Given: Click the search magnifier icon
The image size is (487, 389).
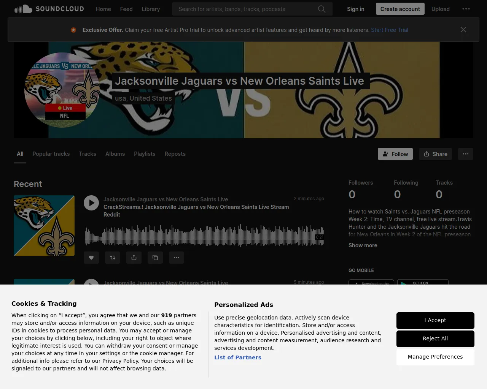Looking at the screenshot, I should (322, 9).
